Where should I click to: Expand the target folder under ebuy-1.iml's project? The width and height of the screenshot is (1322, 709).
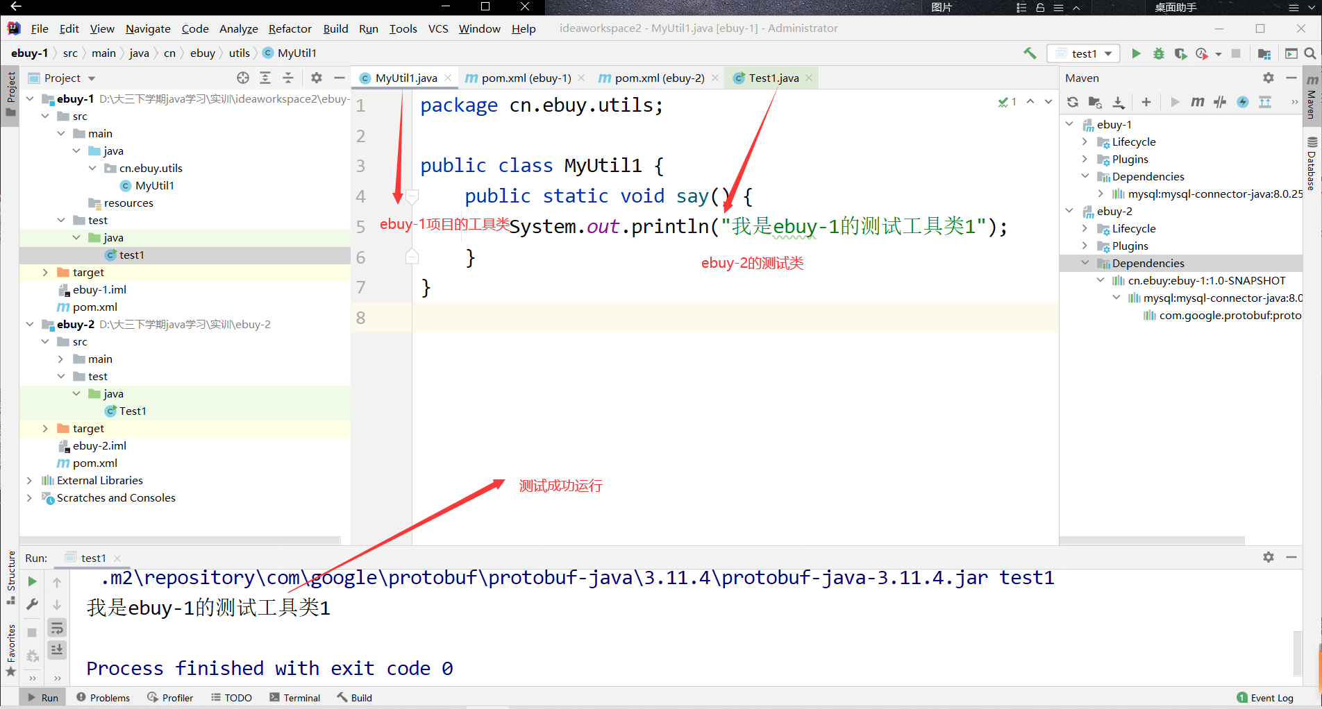point(45,273)
